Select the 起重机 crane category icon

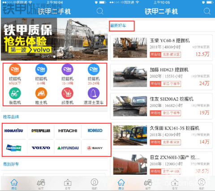click(x=67, y=93)
